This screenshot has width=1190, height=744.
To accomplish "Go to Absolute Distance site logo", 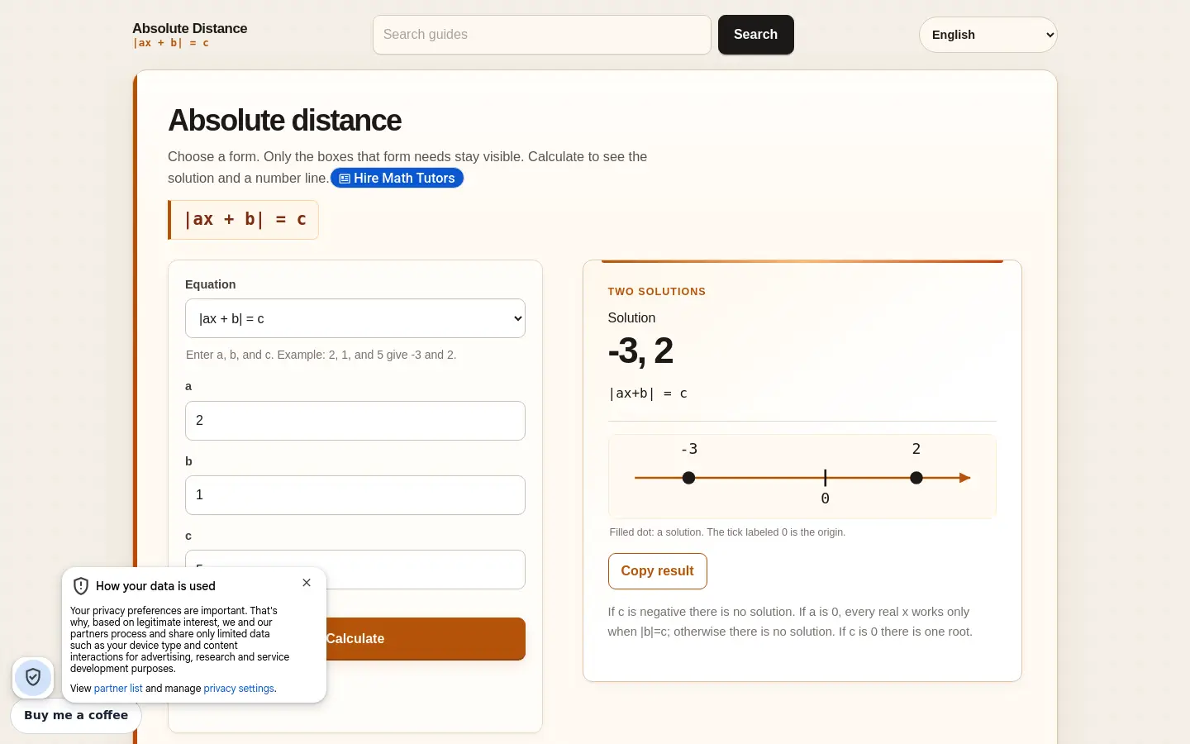I will coord(190,35).
